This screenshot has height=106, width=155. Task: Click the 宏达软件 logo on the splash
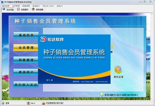tap(52, 39)
